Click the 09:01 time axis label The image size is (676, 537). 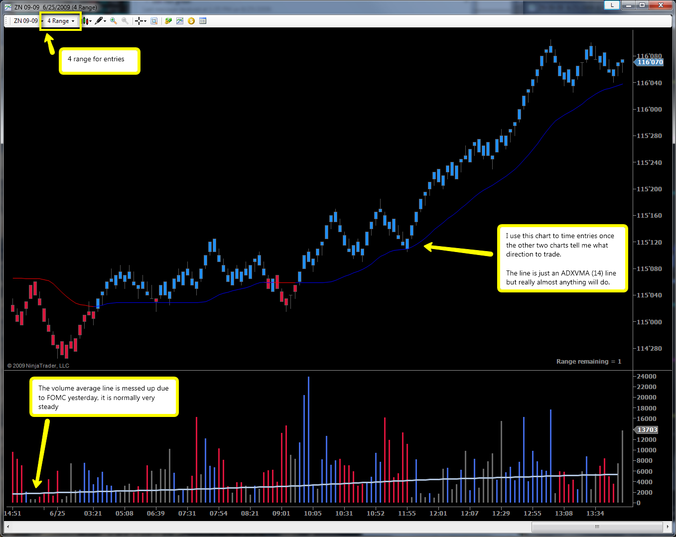(x=281, y=514)
